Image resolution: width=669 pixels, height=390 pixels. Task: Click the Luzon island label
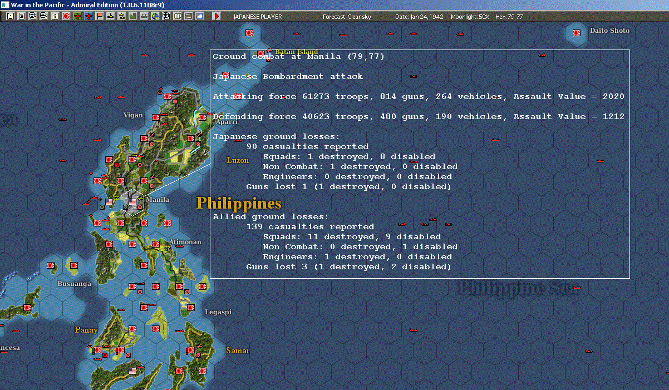pos(238,160)
